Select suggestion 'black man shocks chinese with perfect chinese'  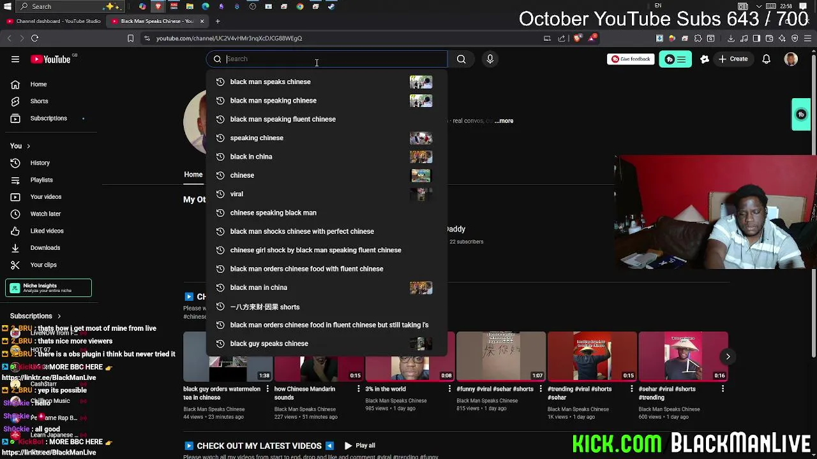point(326,231)
